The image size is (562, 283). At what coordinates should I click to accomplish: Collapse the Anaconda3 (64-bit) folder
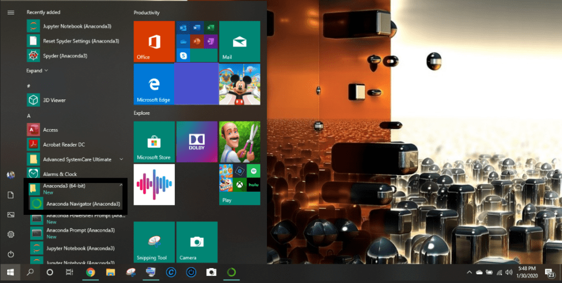coord(121,186)
